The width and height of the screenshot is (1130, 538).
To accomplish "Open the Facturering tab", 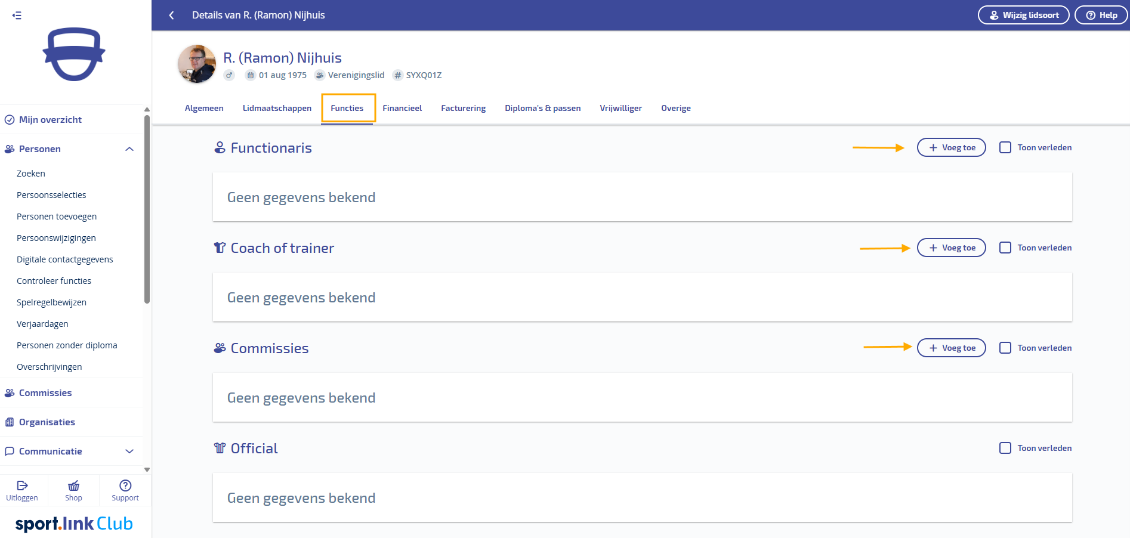I will pos(463,109).
